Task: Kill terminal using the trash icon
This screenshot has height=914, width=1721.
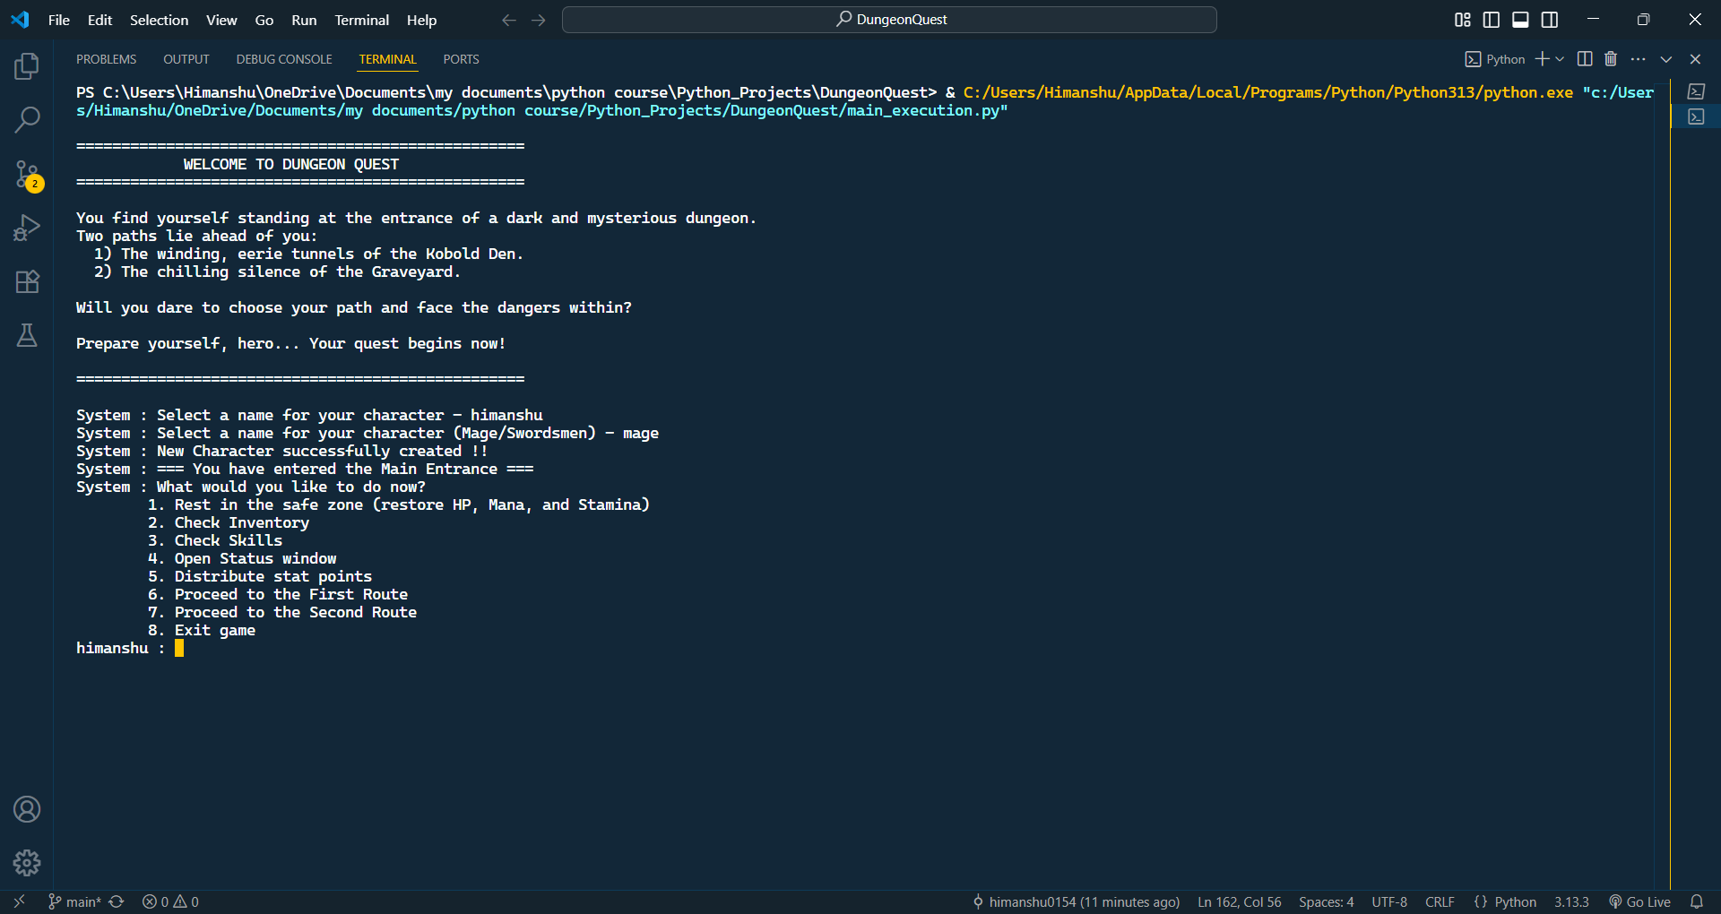Action: 1611,59
